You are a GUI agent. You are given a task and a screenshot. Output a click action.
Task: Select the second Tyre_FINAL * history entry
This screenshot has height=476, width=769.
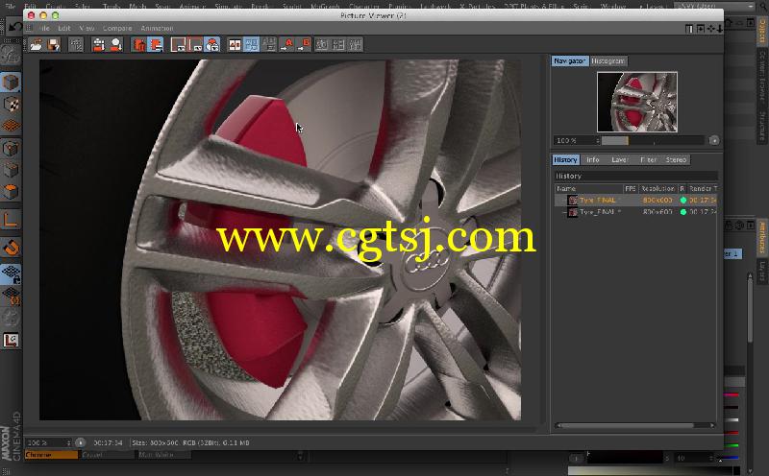(636, 212)
